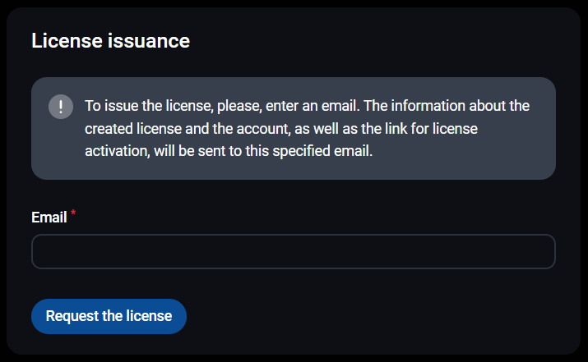
Task: Click the Request the license button
Action: click(x=109, y=316)
